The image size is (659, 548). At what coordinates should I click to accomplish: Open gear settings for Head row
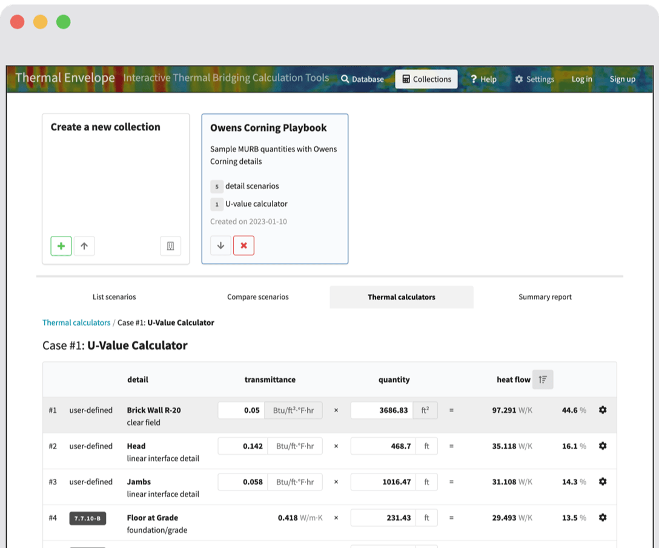pyautogui.click(x=602, y=446)
